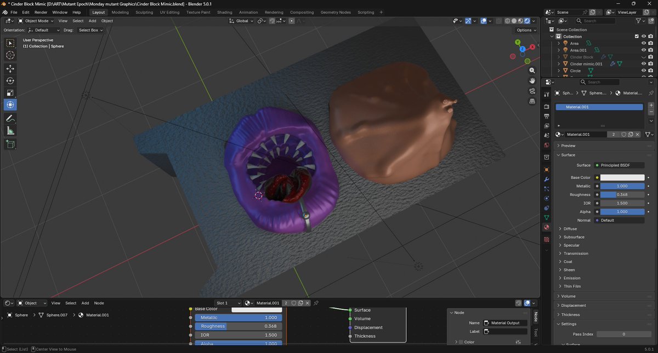Expand the Volume panel
The width and height of the screenshot is (658, 353).
click(x=605, y=296)
